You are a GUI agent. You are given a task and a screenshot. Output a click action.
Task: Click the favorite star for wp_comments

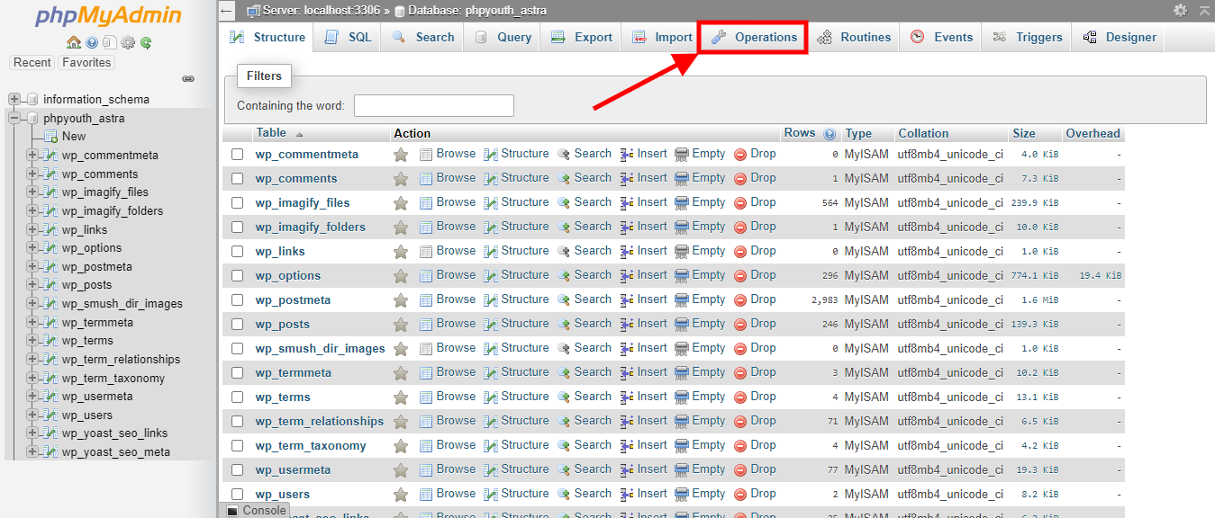point(401,179)
